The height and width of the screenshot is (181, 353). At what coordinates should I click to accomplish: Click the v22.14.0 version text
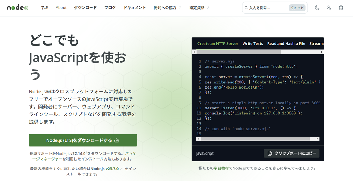[x=78, y=153]
